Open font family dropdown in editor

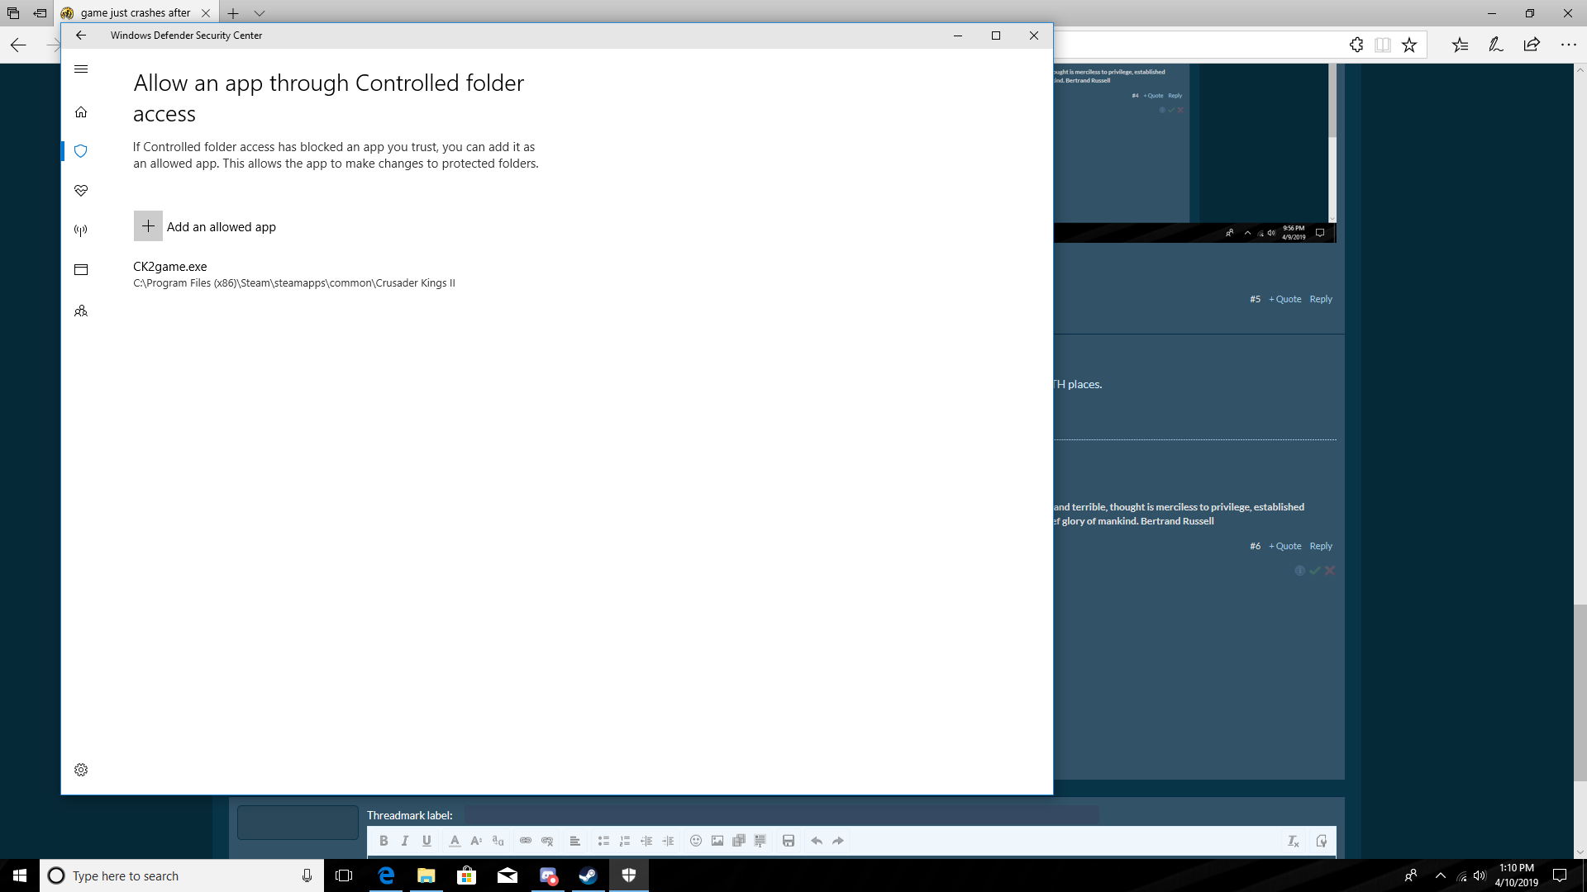pyautogui.click(x=498, y=841)
